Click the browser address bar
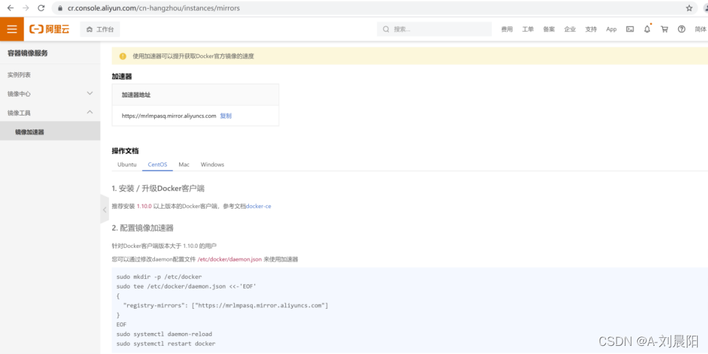The height and width of the screenshot is (354, 708). (x=375, y=8)
